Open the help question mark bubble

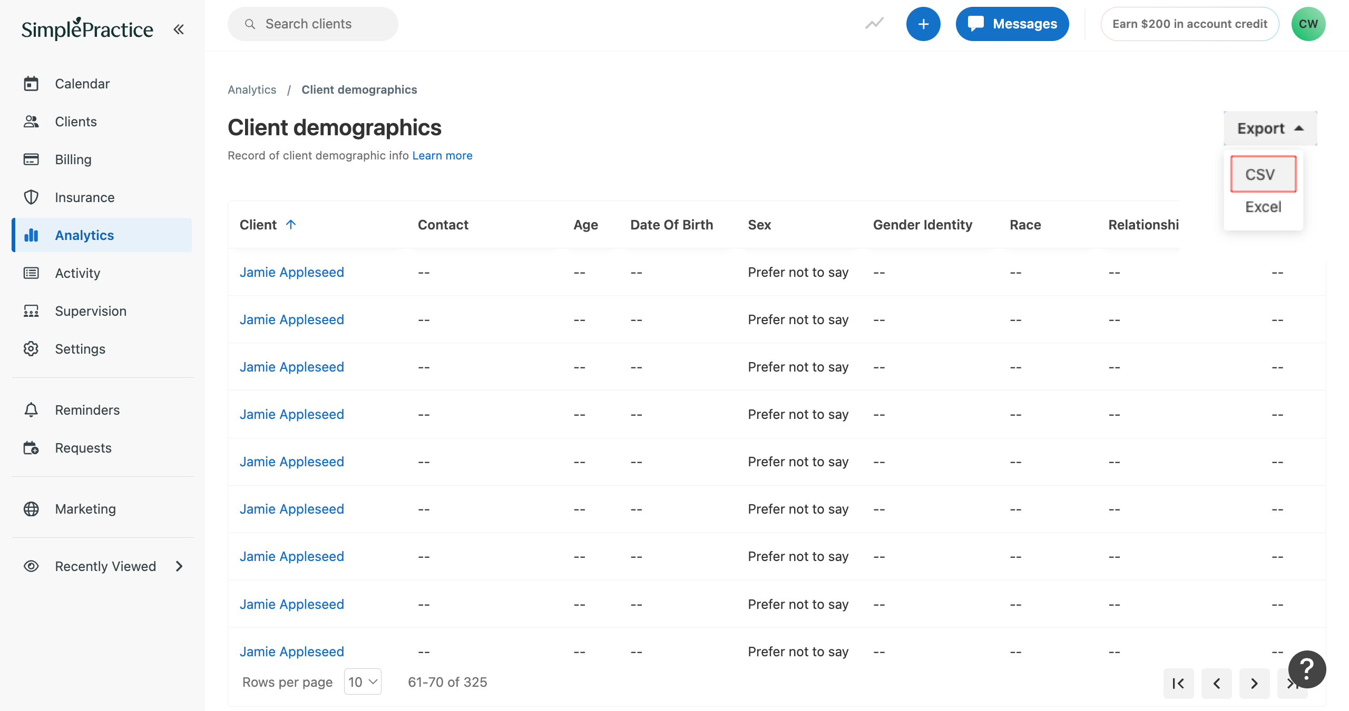point(1307,669)
